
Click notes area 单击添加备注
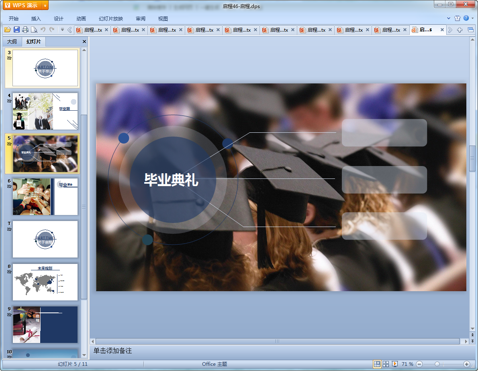(112, 351)
